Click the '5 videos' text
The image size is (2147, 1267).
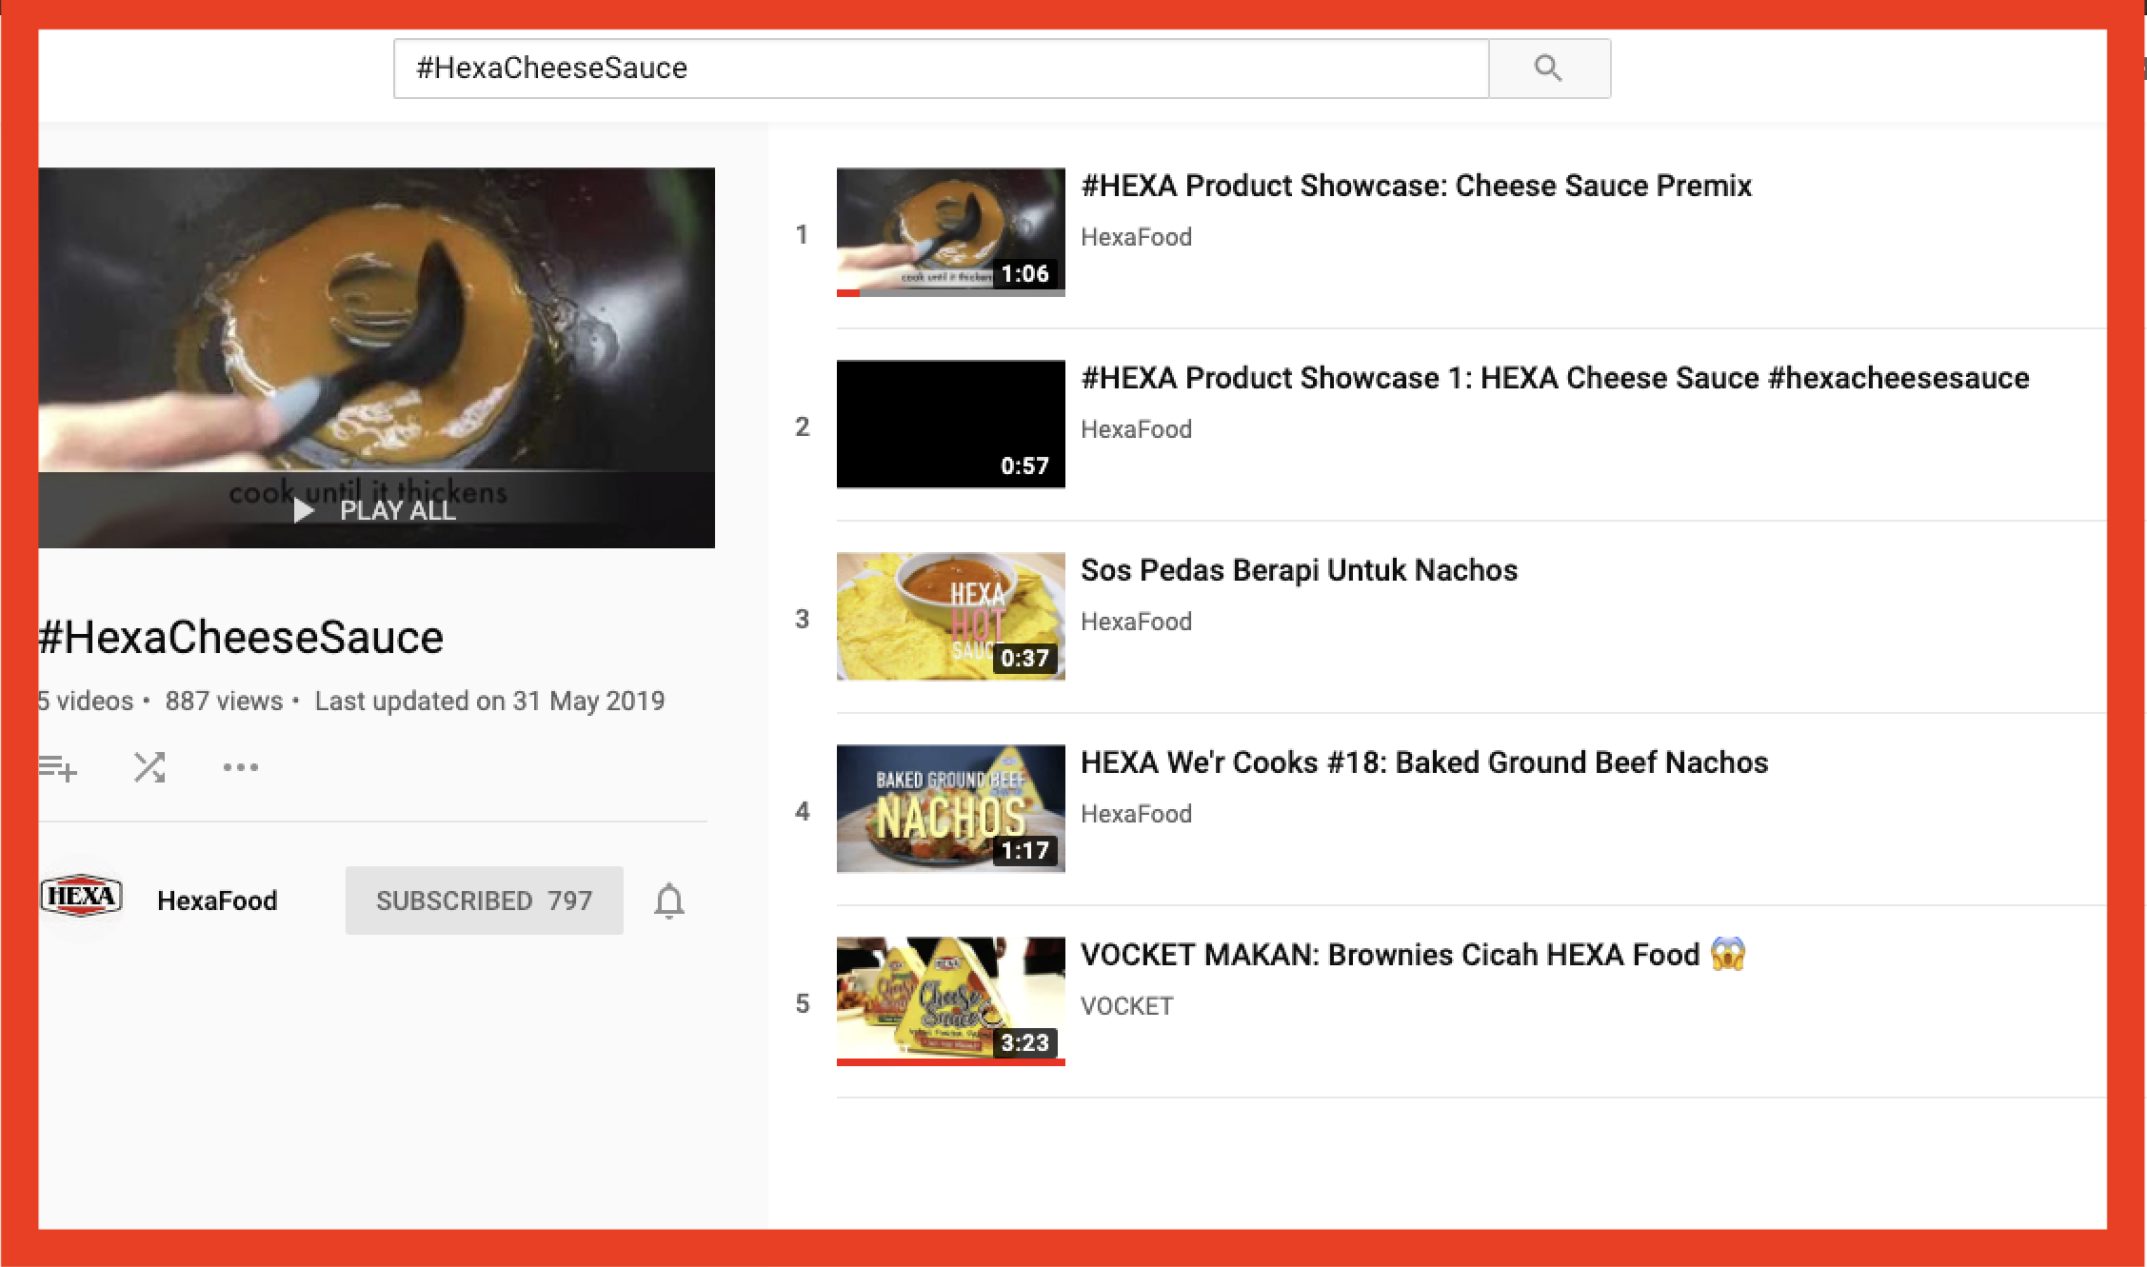86,702
